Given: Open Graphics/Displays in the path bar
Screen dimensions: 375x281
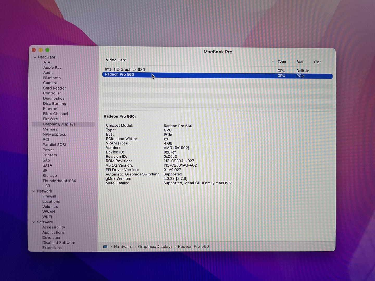Looking at the screenshot, I should pos(155,246).
